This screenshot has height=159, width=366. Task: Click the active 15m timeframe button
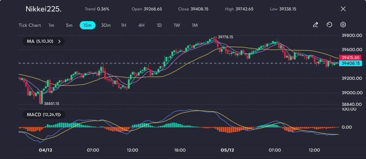pos(87,25)
